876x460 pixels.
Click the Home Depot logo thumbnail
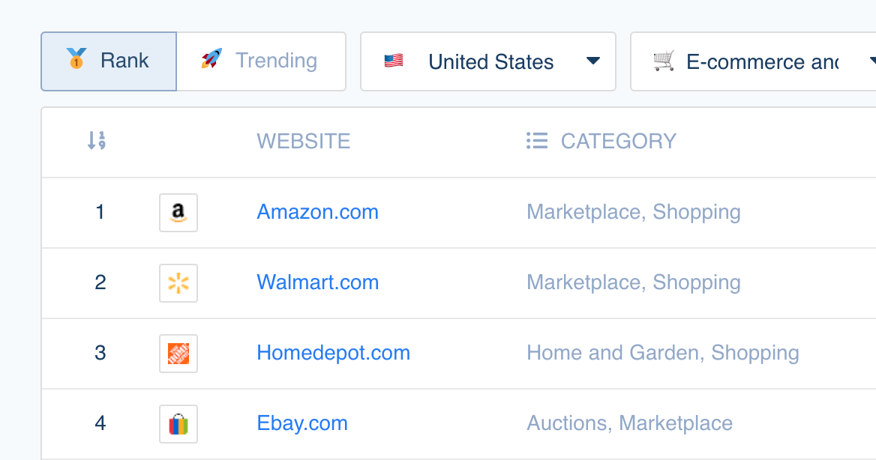178,353
